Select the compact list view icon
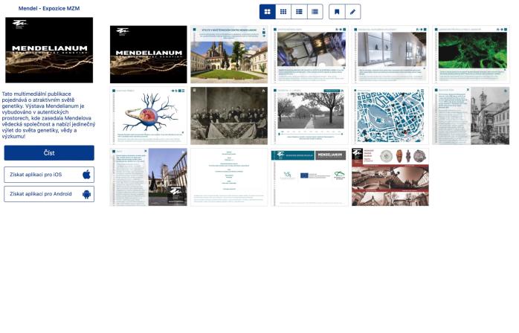The height and width of the screenshot is (333, 519). [315, 12]
